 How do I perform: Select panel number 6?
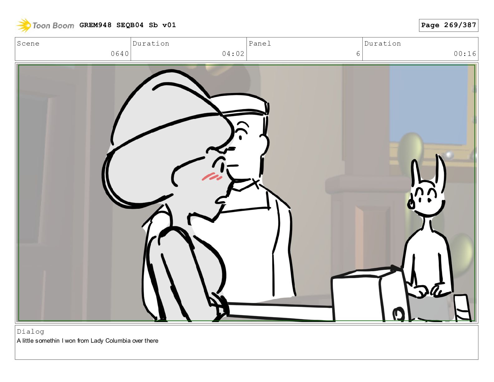coord(358,54)
